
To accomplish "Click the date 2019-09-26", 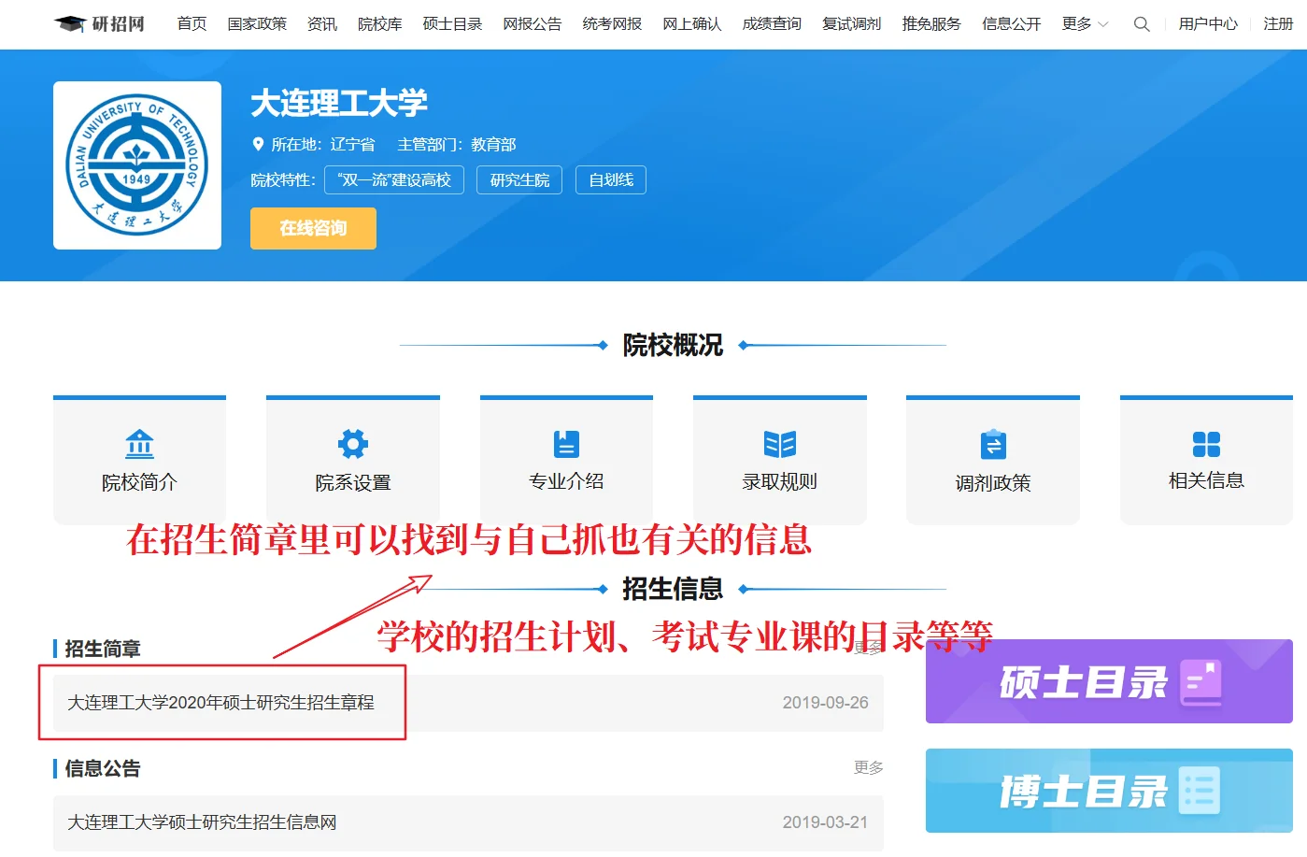I will 825,703.
